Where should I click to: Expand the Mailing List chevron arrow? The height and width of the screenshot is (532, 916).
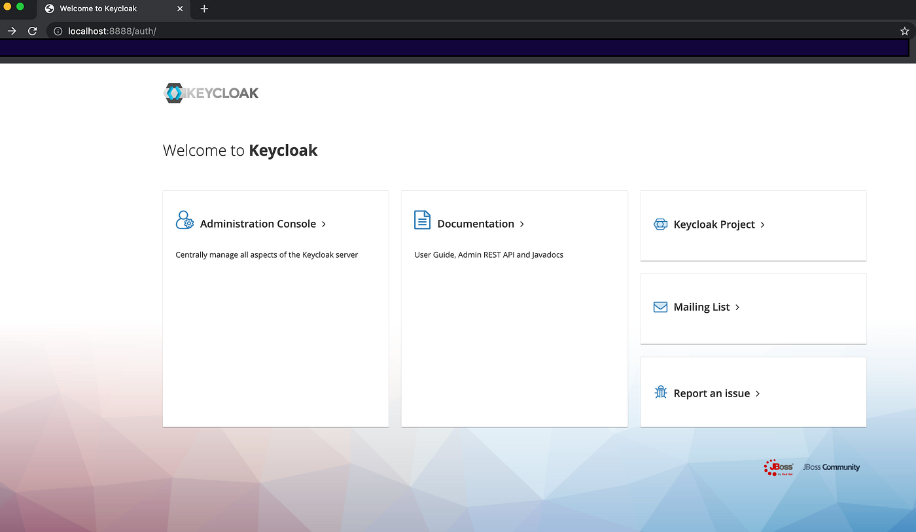(737, 307)
